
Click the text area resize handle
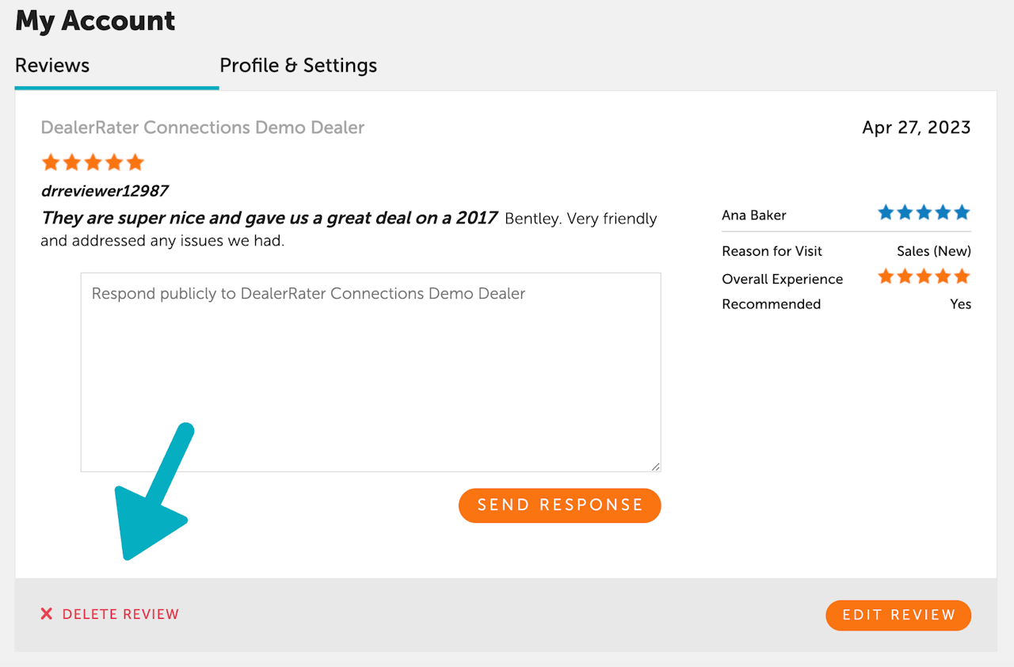(x=655, y=467)
